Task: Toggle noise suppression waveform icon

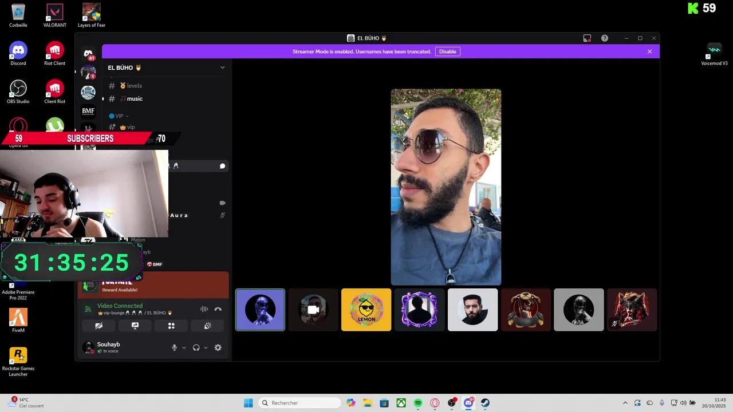Action: pyautogui.click(x=204, y=309)
